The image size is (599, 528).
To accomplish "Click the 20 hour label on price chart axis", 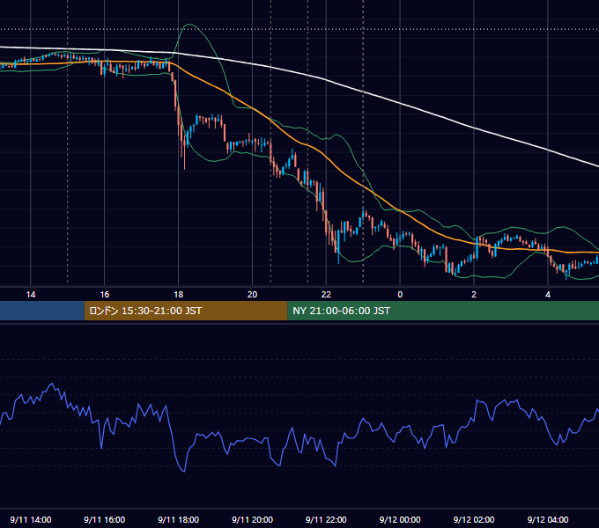I will pos(252,295).
